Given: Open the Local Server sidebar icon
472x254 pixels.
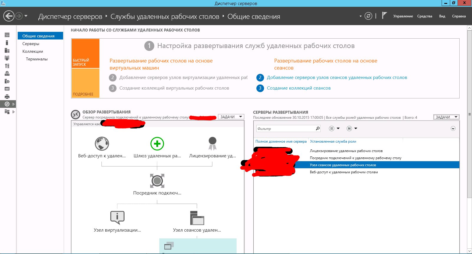Looking at the screenshot, I should (x=7, y=43).
